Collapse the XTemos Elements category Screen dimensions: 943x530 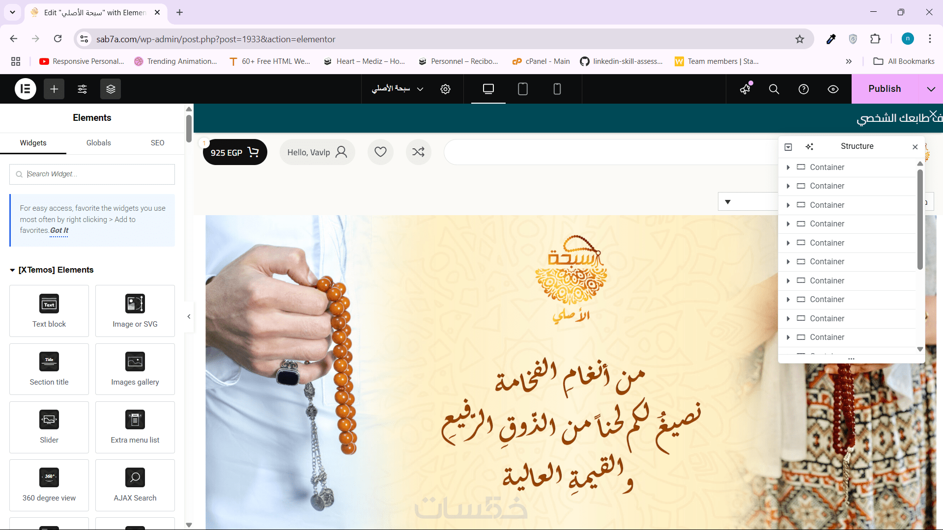(12, 270)
